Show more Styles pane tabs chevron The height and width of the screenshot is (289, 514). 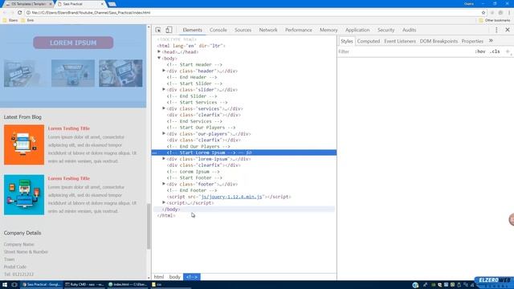(x=491, y=41)
